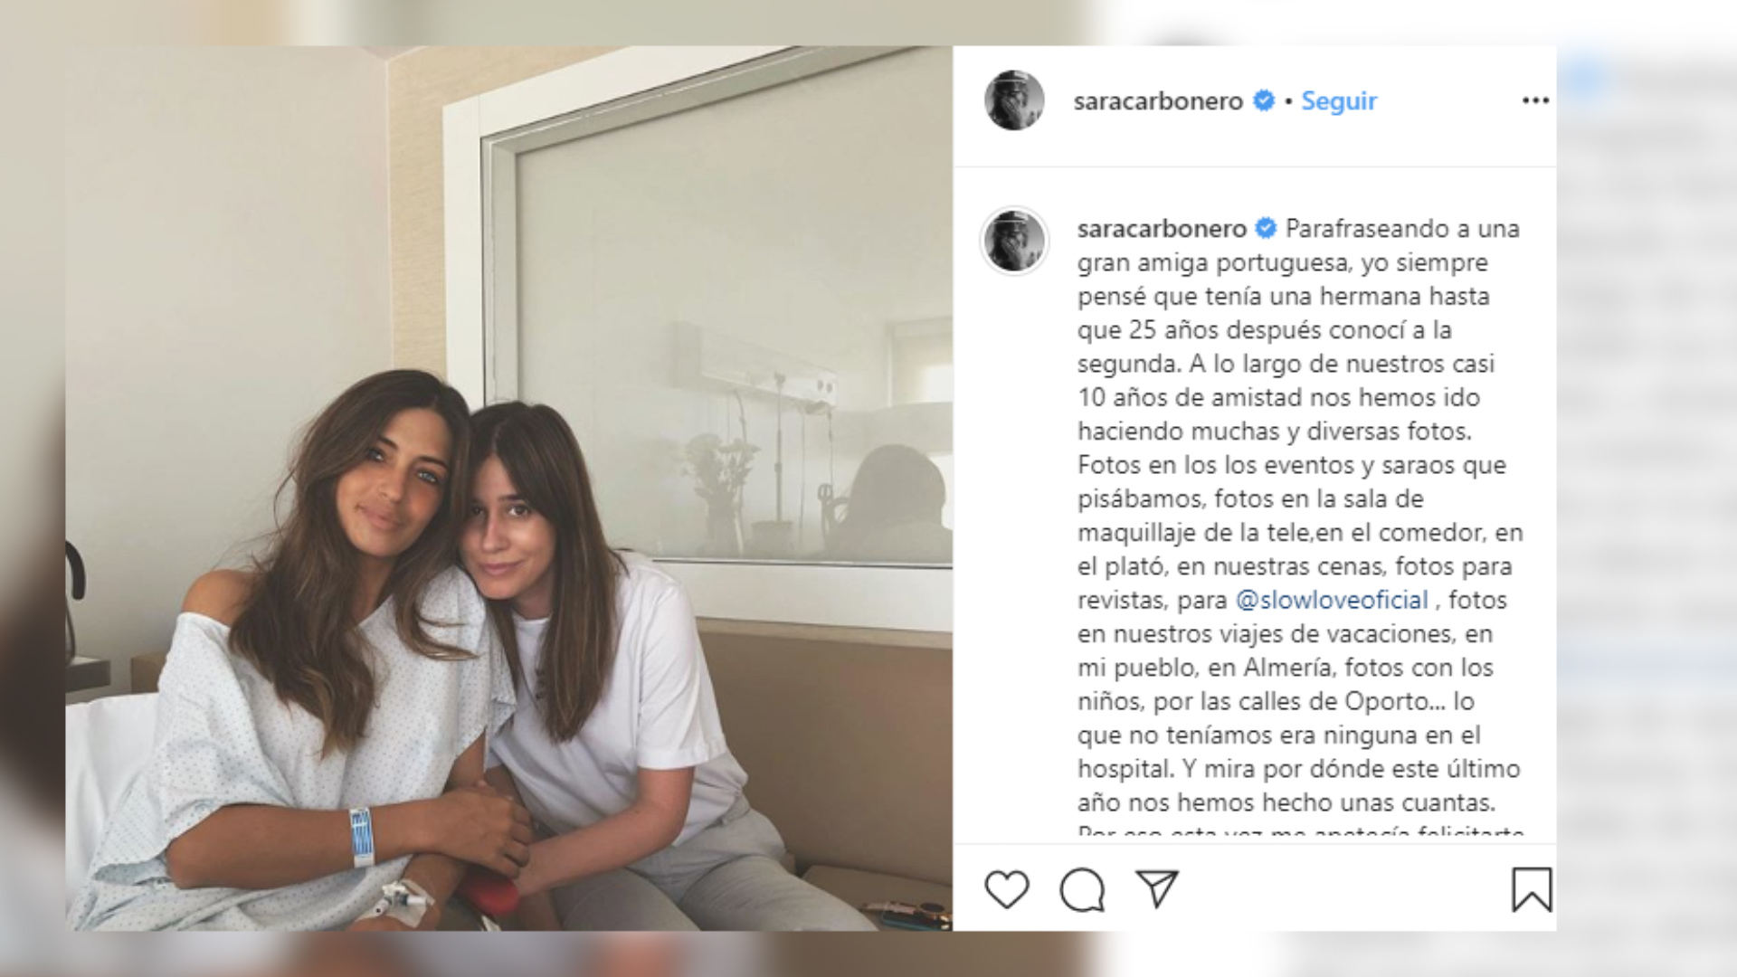1737x977 pixels.
Task: Click the word hospital in the caption
Action: point(1125,770)
